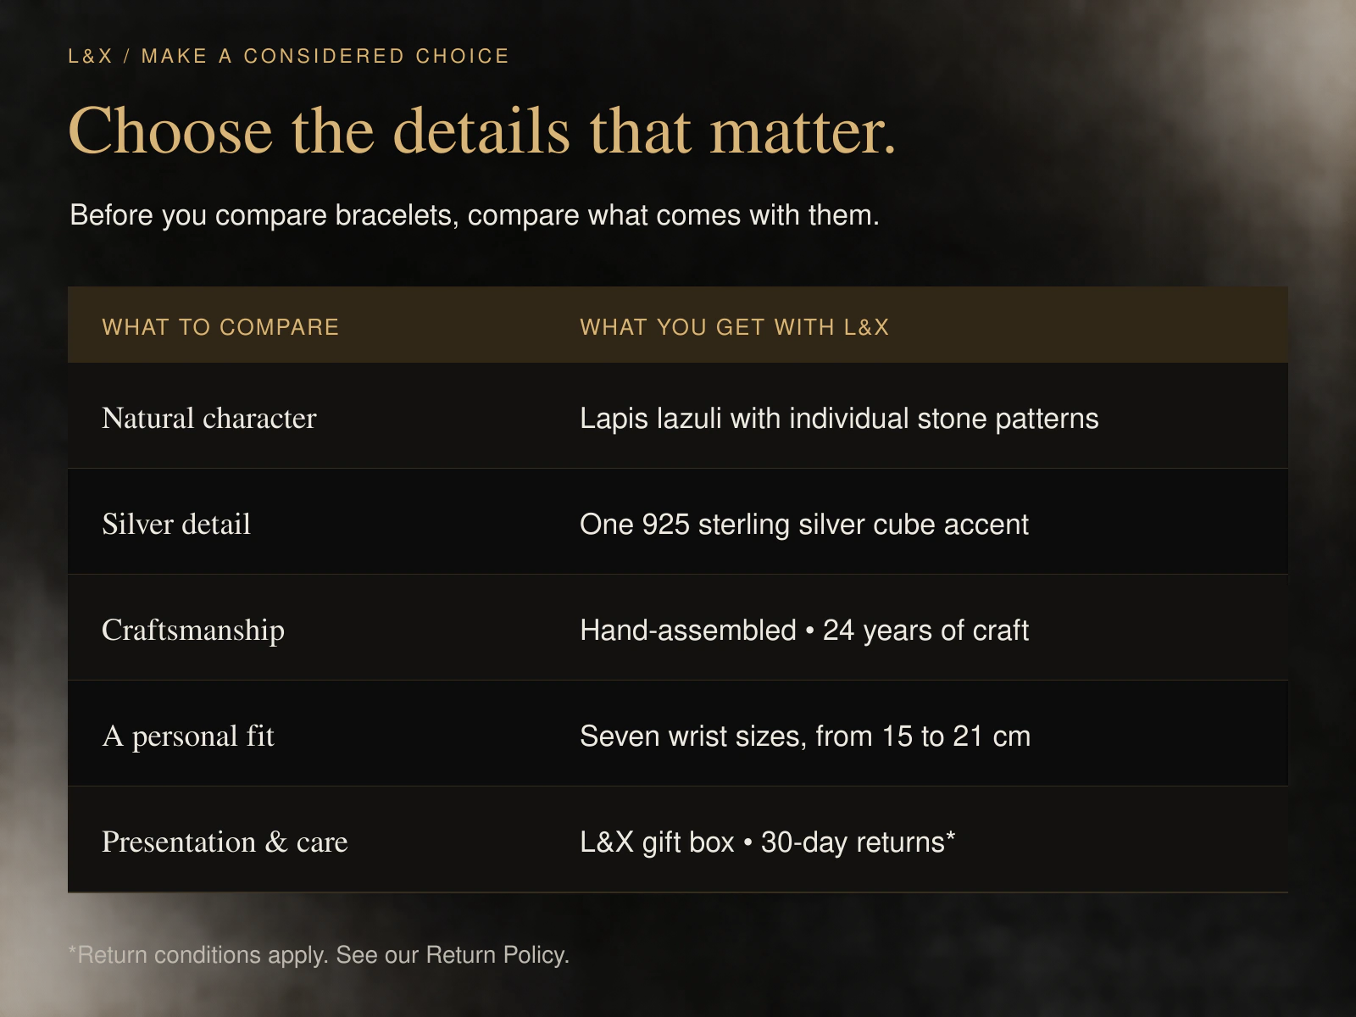Open the Return Policy footnote link
The image size is (1356, 1017).
click(x=496, y=955)
